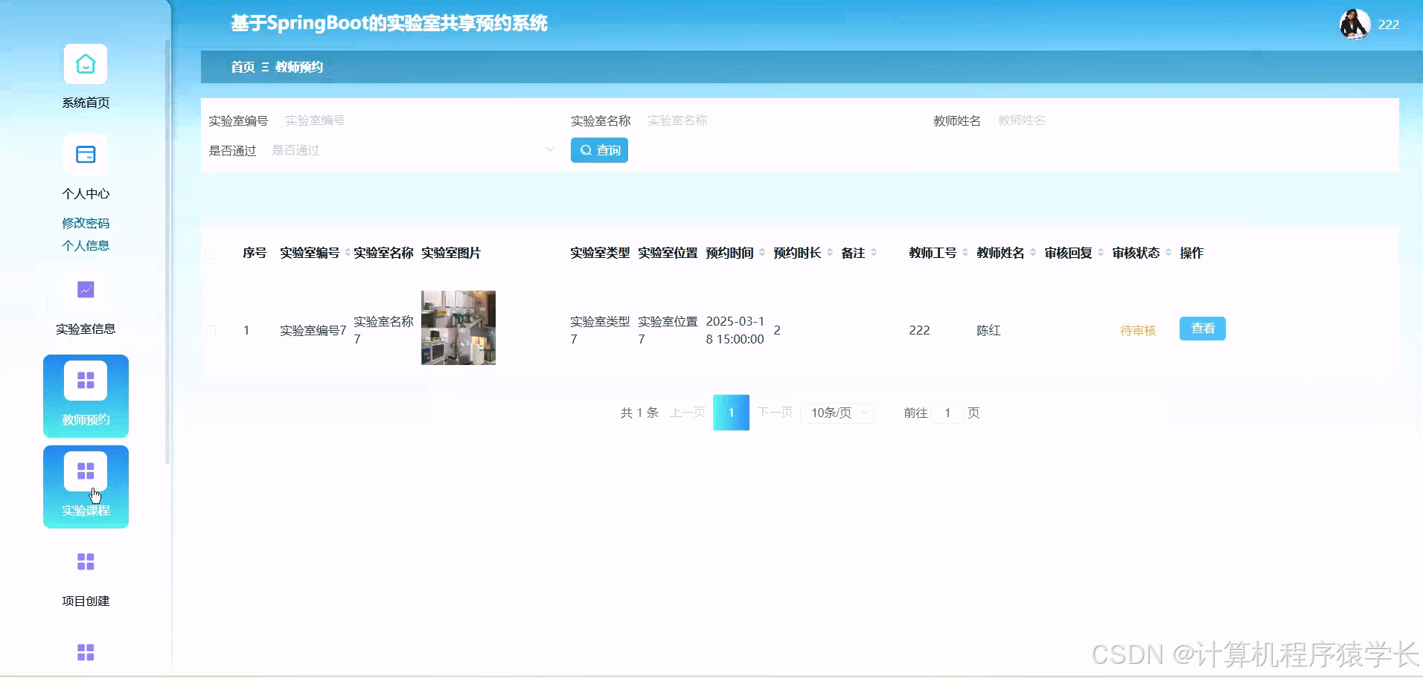1423x678 pixels.
Task: Select the 教师预约 grid icon
Action: (86, 379)
